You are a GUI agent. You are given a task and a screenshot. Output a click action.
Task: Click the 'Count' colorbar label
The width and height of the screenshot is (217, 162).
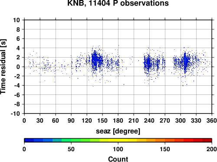(118, 159)
